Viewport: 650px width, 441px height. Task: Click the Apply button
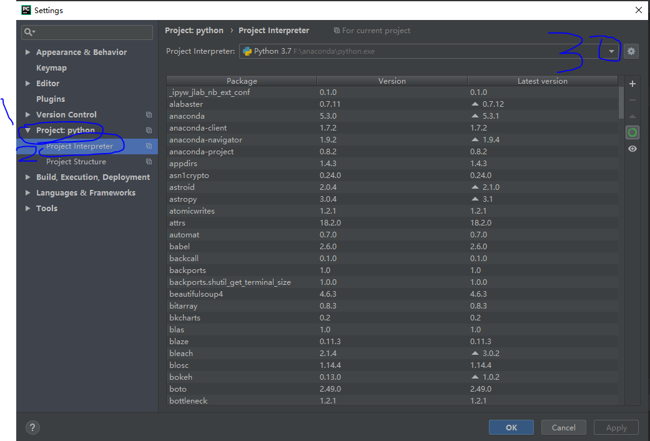coord(616,427)
